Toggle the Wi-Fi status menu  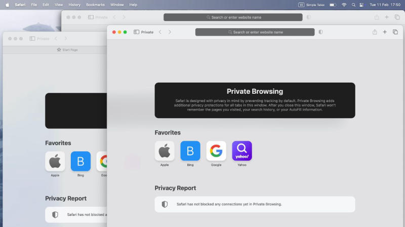344,5
